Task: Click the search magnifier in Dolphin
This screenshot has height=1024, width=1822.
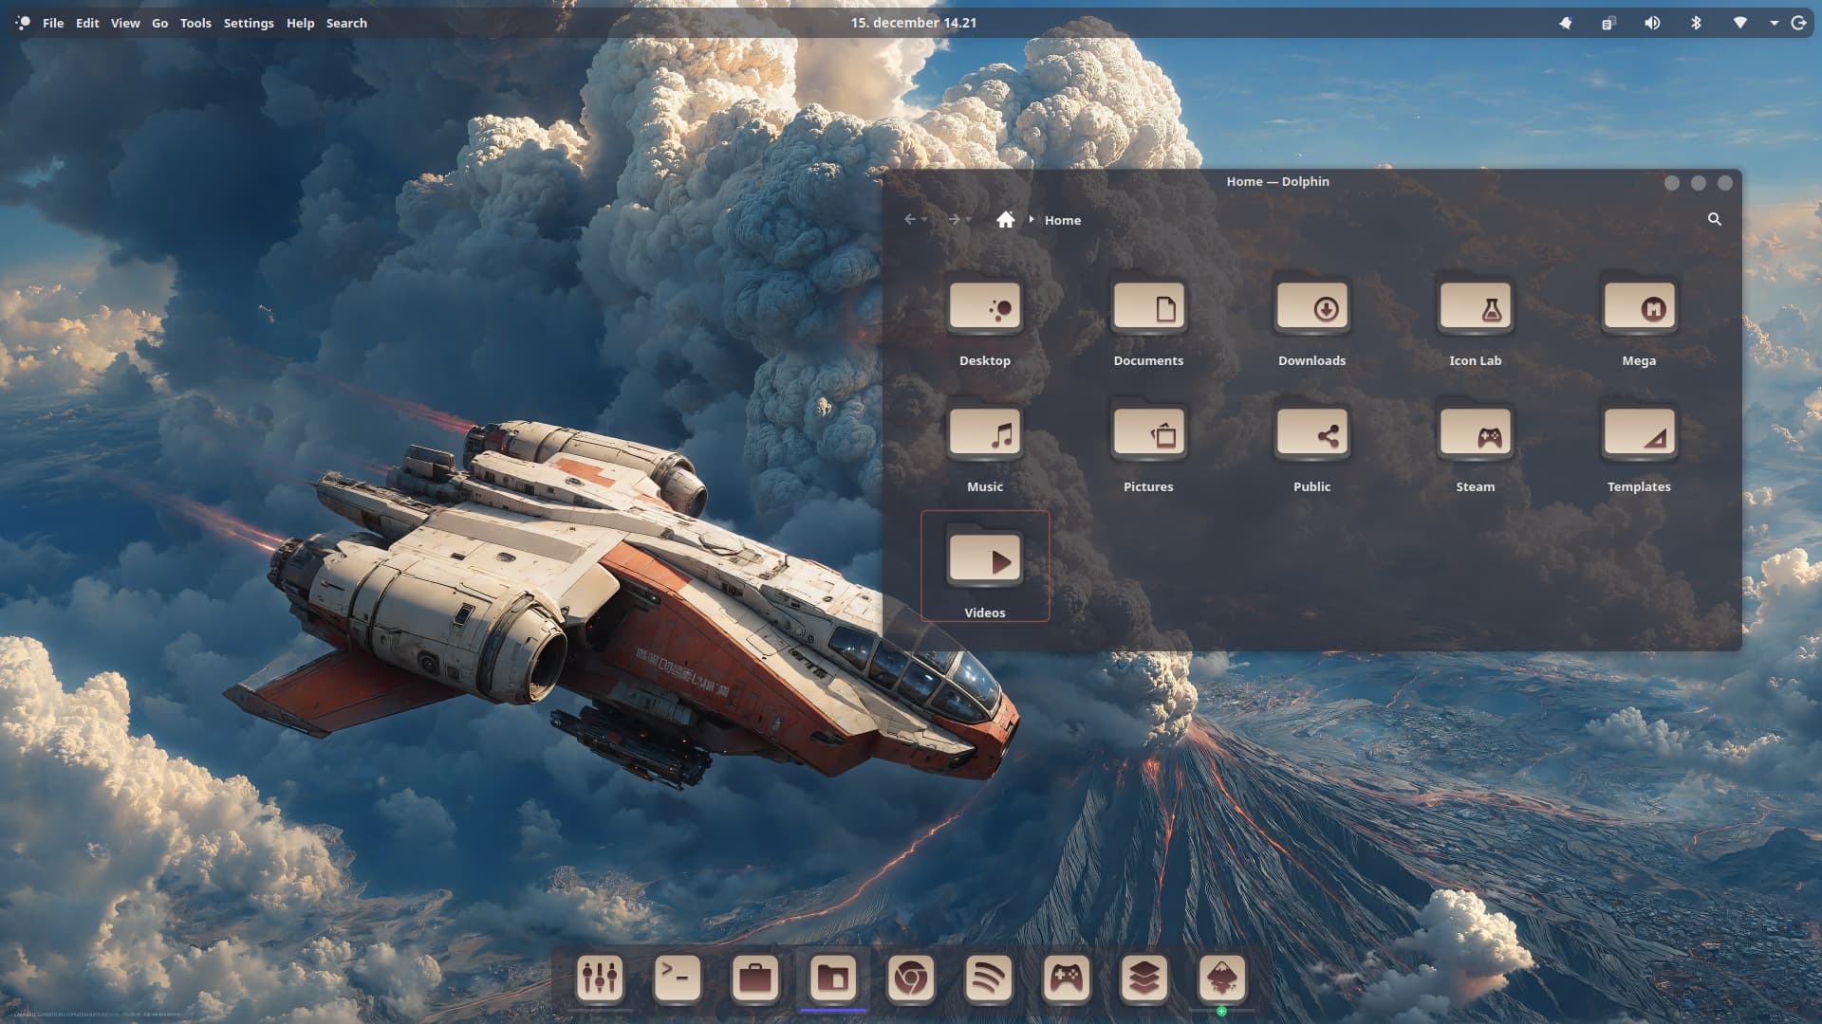Action: click(1714, 219)
